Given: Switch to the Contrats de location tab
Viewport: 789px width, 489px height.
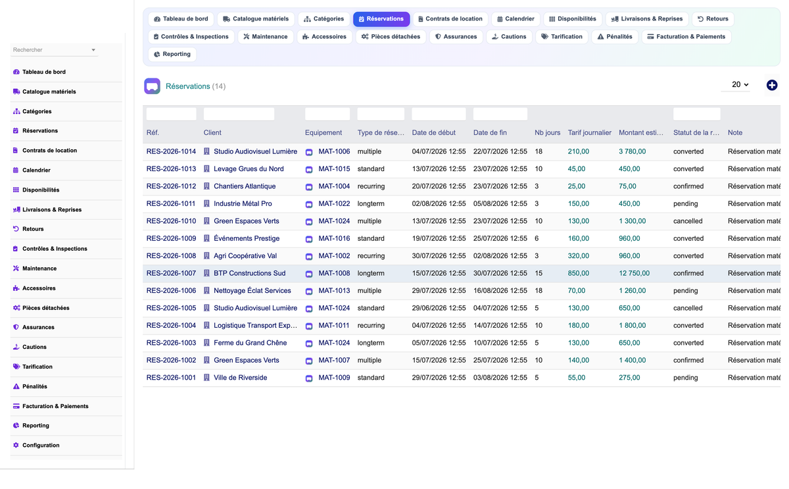Looking at the screenshot, I should click(450, 19).
